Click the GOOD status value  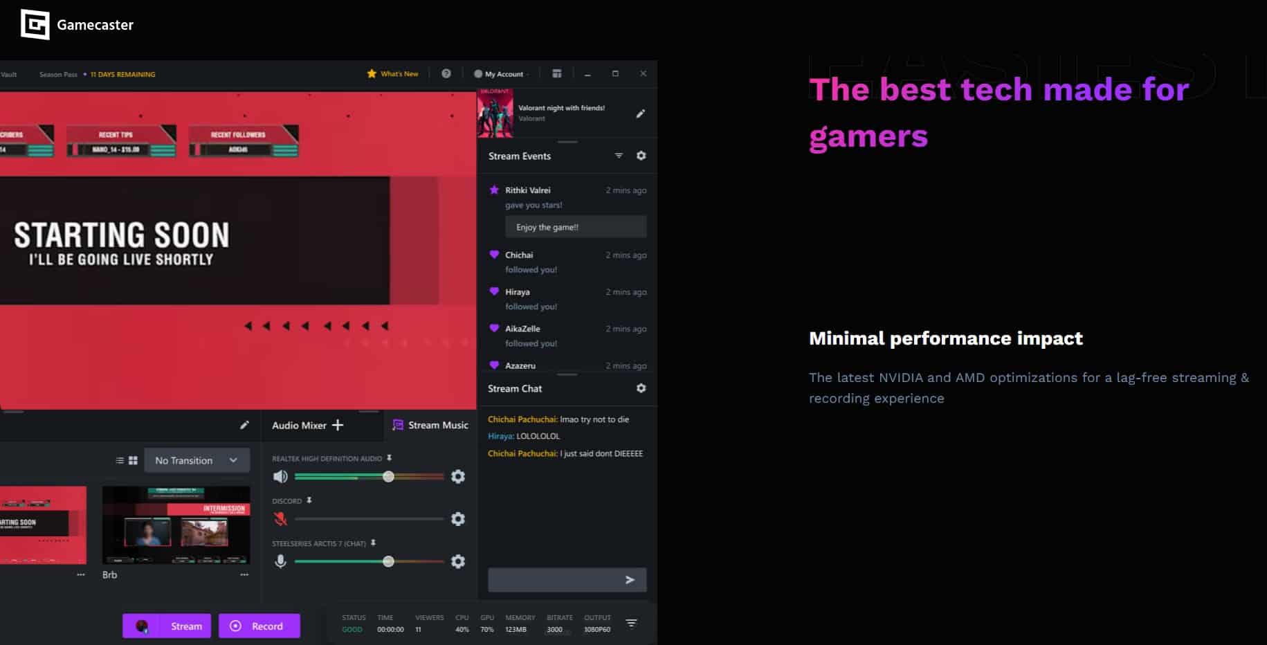tap(352, 630)
